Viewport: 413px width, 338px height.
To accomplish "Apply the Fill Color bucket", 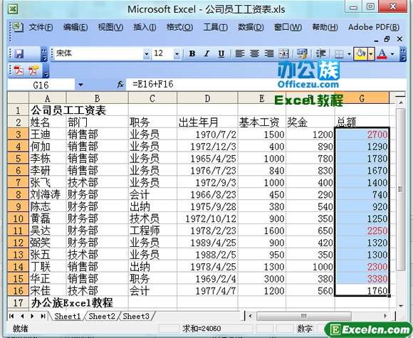I will click(x=360, y=53).
